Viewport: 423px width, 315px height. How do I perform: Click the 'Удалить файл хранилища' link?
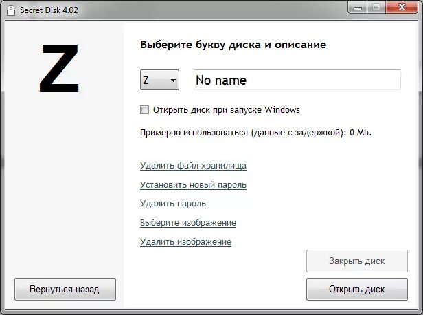[193, 165]
